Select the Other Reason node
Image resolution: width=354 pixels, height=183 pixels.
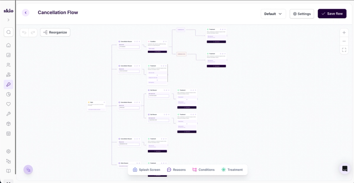[x=129, y=164]
